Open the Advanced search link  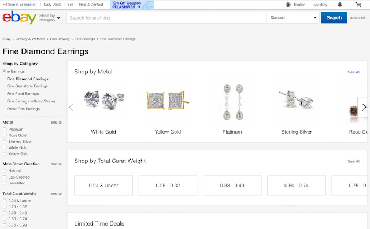[357, 17]
